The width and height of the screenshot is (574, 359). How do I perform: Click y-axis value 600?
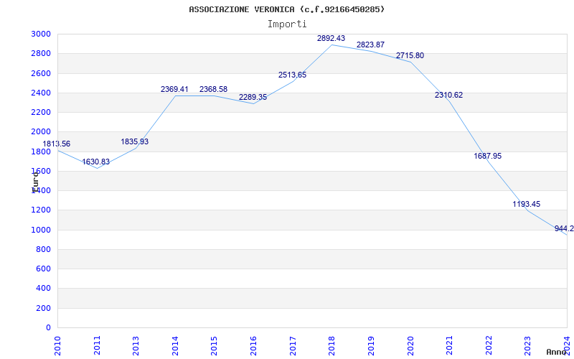(x=43, y=269)
